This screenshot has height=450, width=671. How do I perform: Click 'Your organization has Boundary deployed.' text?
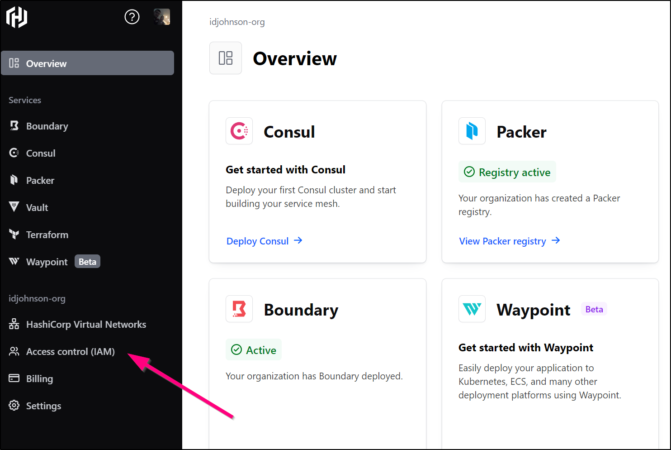coord(314,376)
